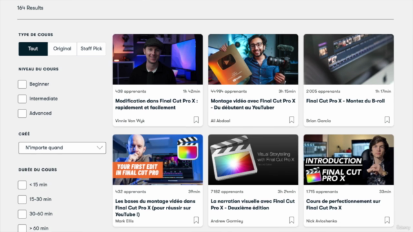Click the 1h 42min duration text

click(192, 92)
